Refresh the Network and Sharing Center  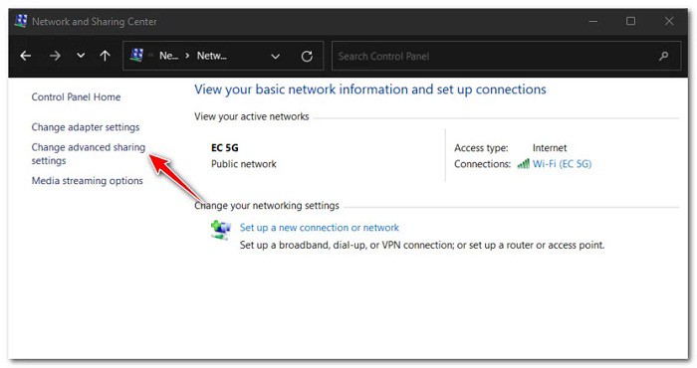coord(307,57)
